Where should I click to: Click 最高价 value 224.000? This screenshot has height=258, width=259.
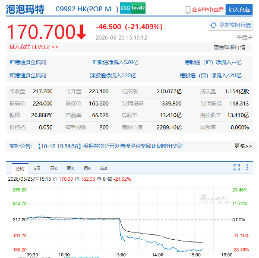click(42, 104)
